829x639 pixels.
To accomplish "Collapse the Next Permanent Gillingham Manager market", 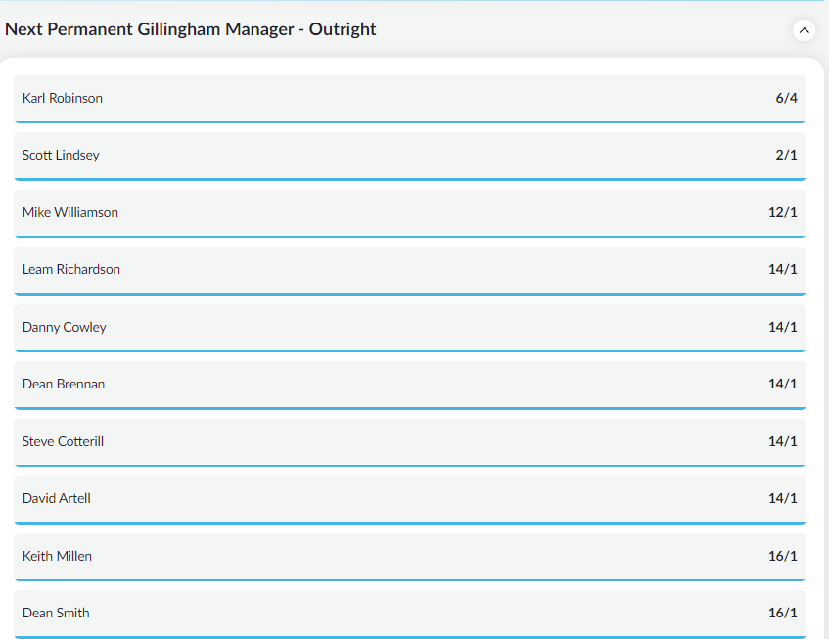I will (804, 30).
